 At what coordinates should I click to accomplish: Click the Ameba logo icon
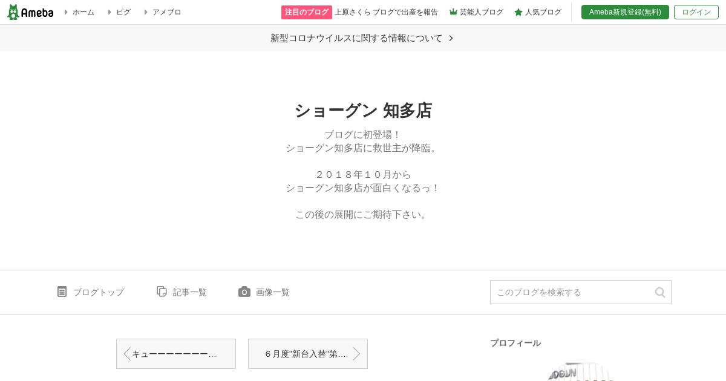coord(13,12)
